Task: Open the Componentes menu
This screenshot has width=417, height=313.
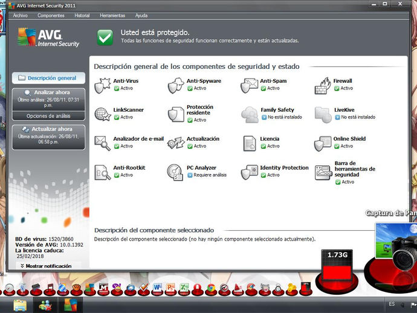Action: tap(51, 16)
